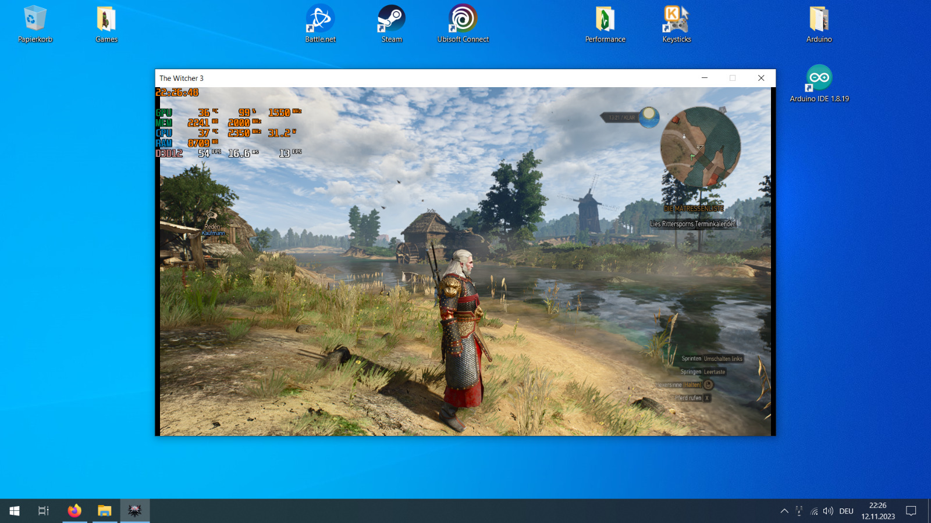Image resolution: width=931 pixels, height=523 pixels.
Task: Open the Games folder on desktop
Action: click(x=106, y=24)
